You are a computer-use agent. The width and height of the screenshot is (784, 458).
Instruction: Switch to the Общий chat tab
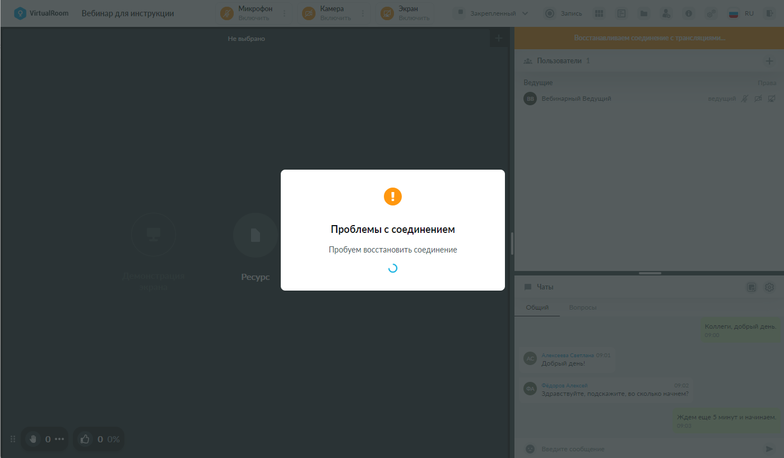tap(537, 307)
